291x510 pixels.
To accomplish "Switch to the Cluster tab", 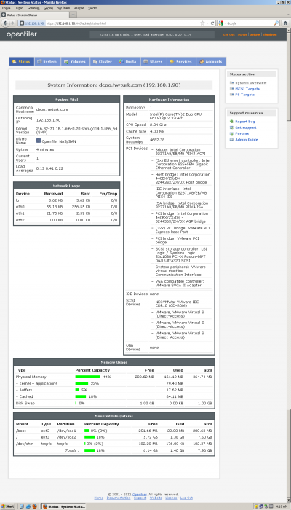I will (x=103, y=61).
